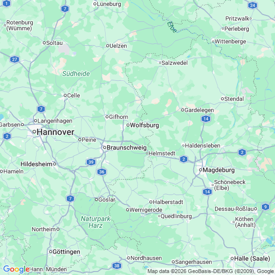
Task: Select the Magdeburg city label
Action: pyautogui.click(x=219, y=170)
